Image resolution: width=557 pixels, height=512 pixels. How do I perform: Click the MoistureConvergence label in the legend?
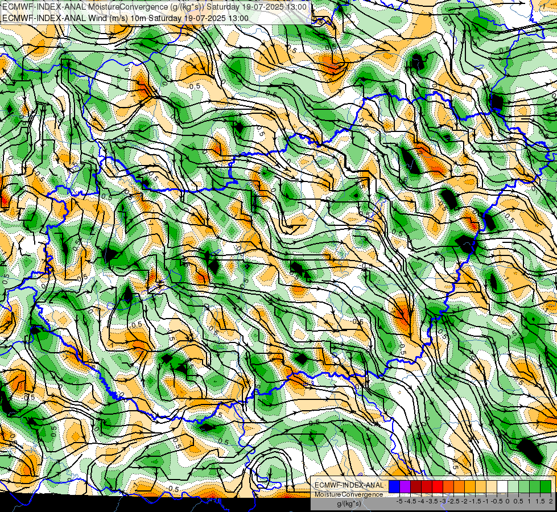[x=349, y=494]
